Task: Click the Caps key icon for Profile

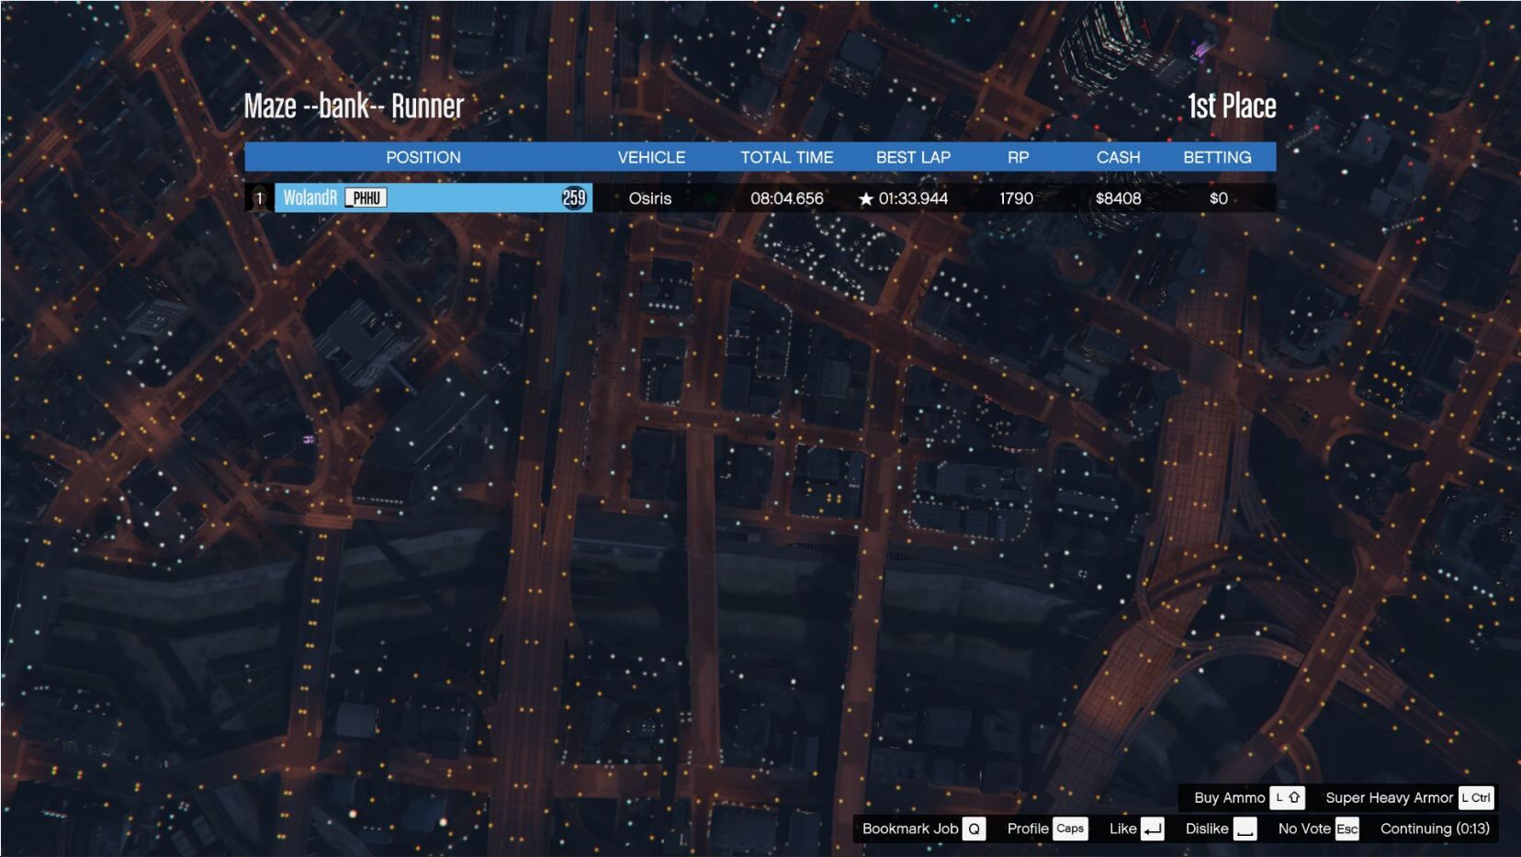Action: point(1070,829)
